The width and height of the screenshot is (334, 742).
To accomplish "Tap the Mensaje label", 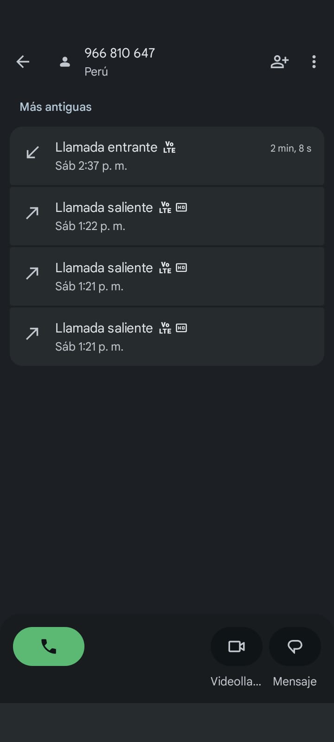I will tap(295, 681).
